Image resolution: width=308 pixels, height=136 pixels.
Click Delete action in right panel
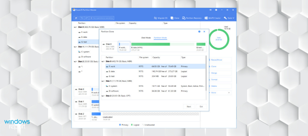220,86
